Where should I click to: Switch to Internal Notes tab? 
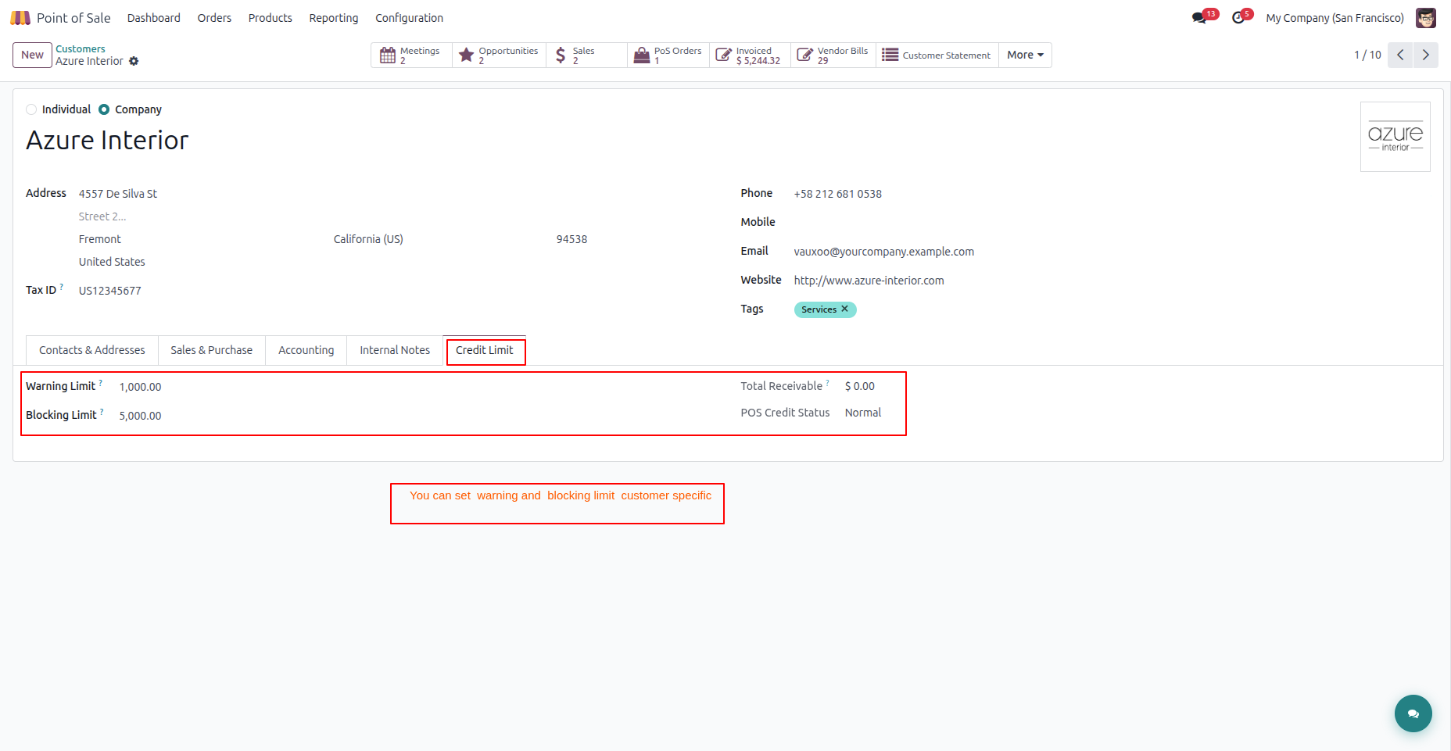395,350
